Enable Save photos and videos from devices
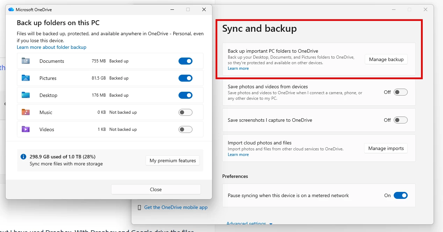This screenshot has width=443, height=232. 401,92
